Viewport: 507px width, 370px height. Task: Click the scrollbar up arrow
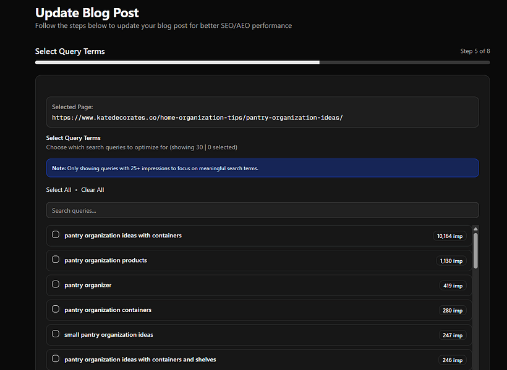click(x=475, y=229)
